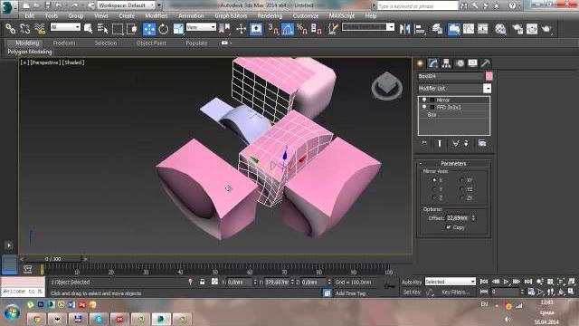Open the named selection sets dropdown
The image size is (579, 326).
coord(368,27)
